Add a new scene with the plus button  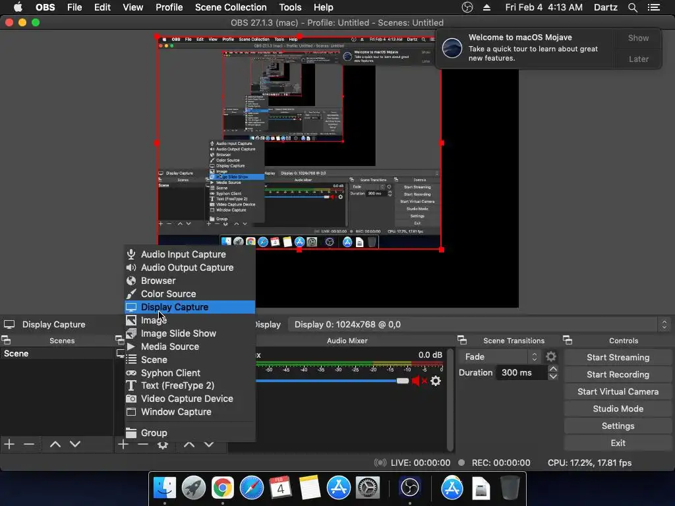9,444
